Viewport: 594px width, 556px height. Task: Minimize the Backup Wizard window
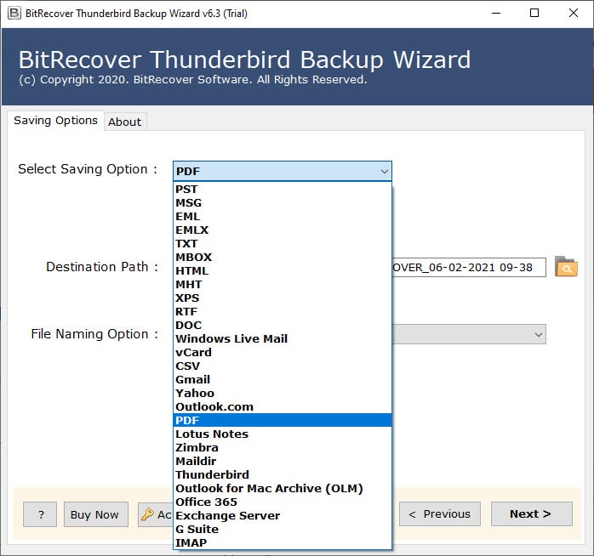point(496,14)
